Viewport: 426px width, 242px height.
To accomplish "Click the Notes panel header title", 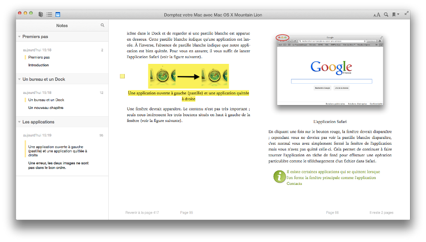I will 62,25.
